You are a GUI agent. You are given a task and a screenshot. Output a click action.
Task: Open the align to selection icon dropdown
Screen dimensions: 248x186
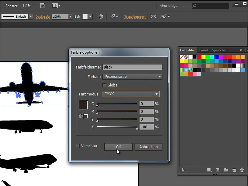(114, 16)
